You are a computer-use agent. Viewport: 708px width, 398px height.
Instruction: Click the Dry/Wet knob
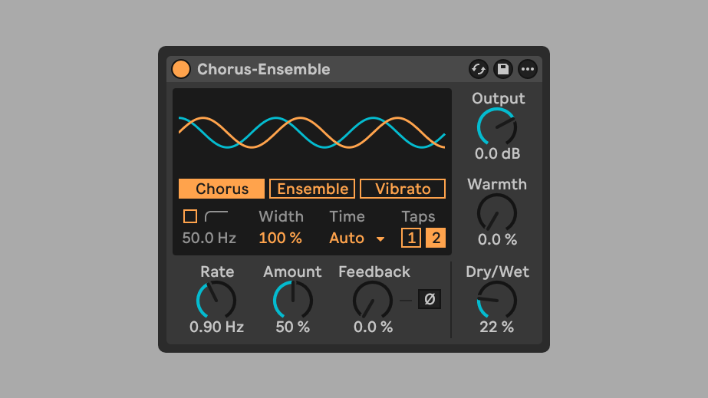click(x=497, y=300)
